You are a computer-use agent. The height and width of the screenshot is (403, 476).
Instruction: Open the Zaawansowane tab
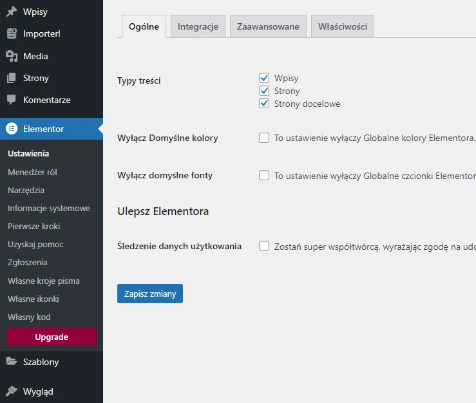point(268,26)
